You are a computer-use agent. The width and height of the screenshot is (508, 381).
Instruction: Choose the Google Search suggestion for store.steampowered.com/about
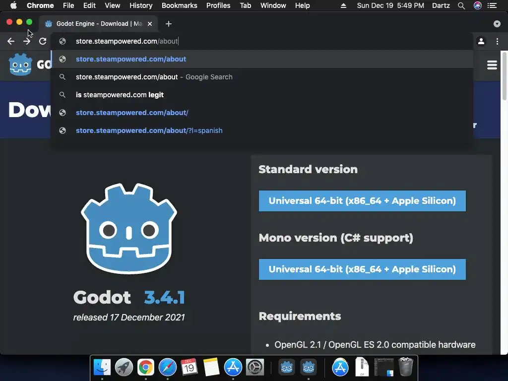click(x=262, y=77)
